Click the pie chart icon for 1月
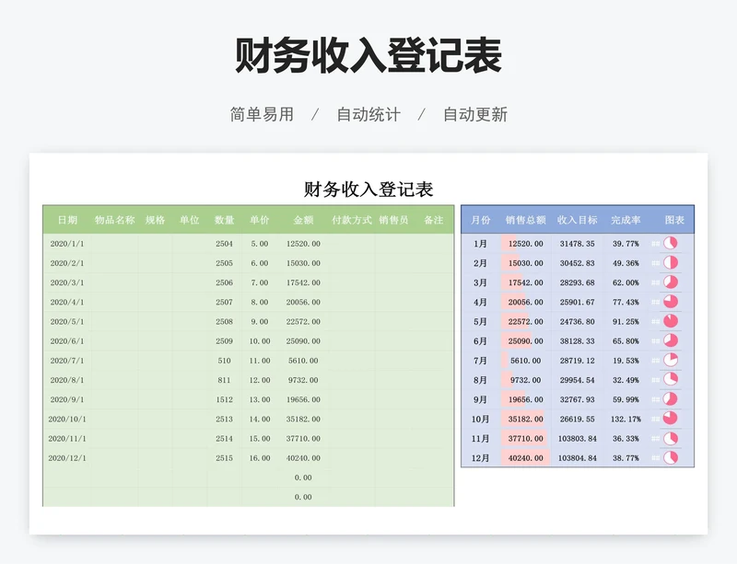The width and height of the screenshot is (737, 564). [671, 244]
